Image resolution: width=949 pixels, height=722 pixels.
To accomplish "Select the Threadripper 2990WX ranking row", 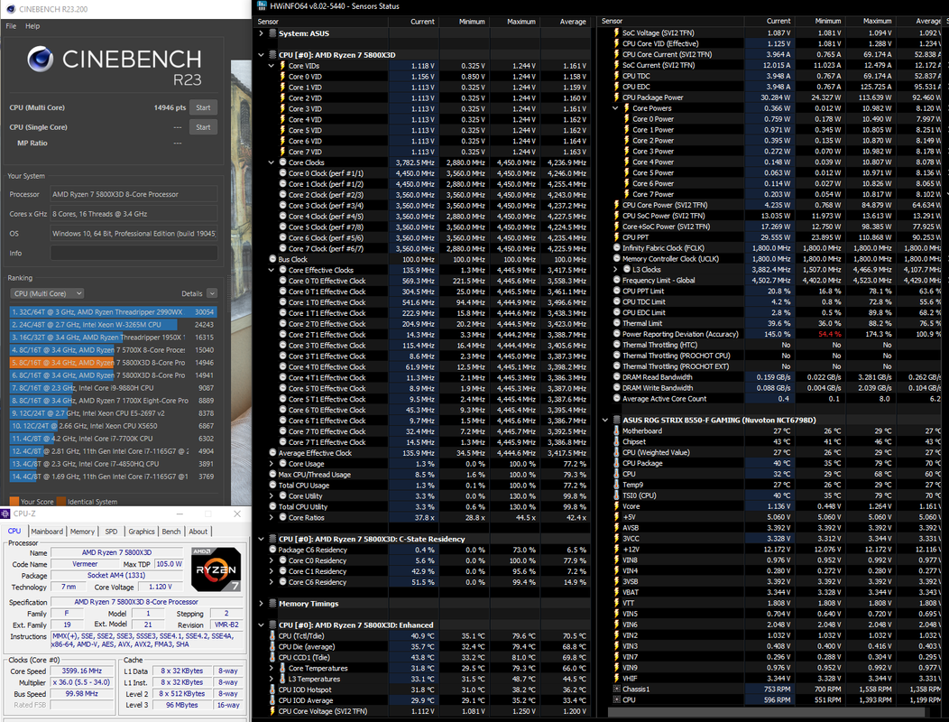I will 113,312.
